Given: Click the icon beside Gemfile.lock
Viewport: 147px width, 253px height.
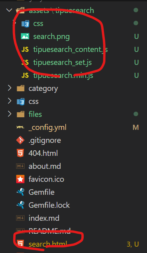Looking at the screenshot, I should click(x=20, y=205).
